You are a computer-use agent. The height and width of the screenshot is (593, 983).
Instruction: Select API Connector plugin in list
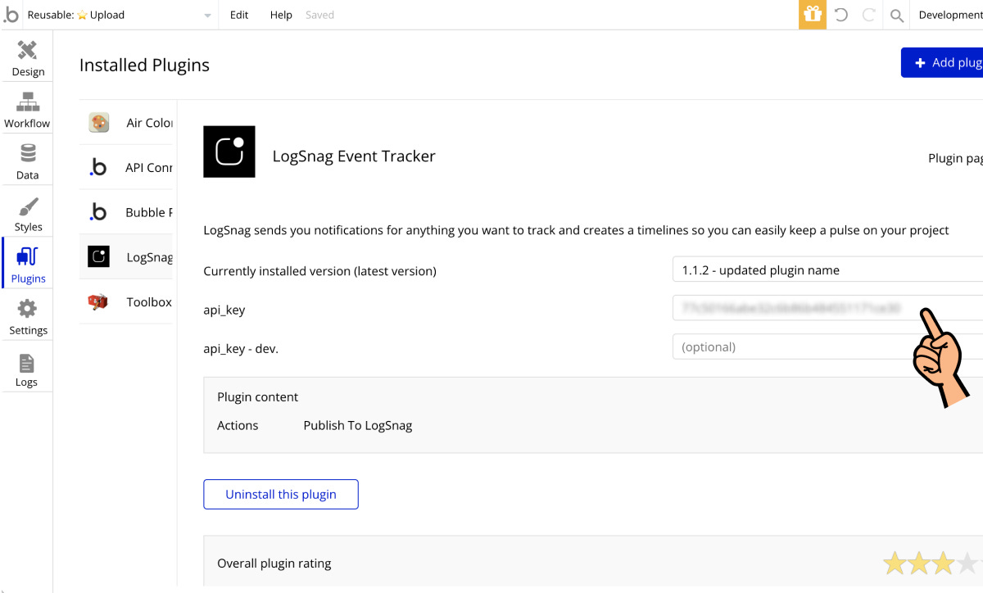tap(127, 167)
